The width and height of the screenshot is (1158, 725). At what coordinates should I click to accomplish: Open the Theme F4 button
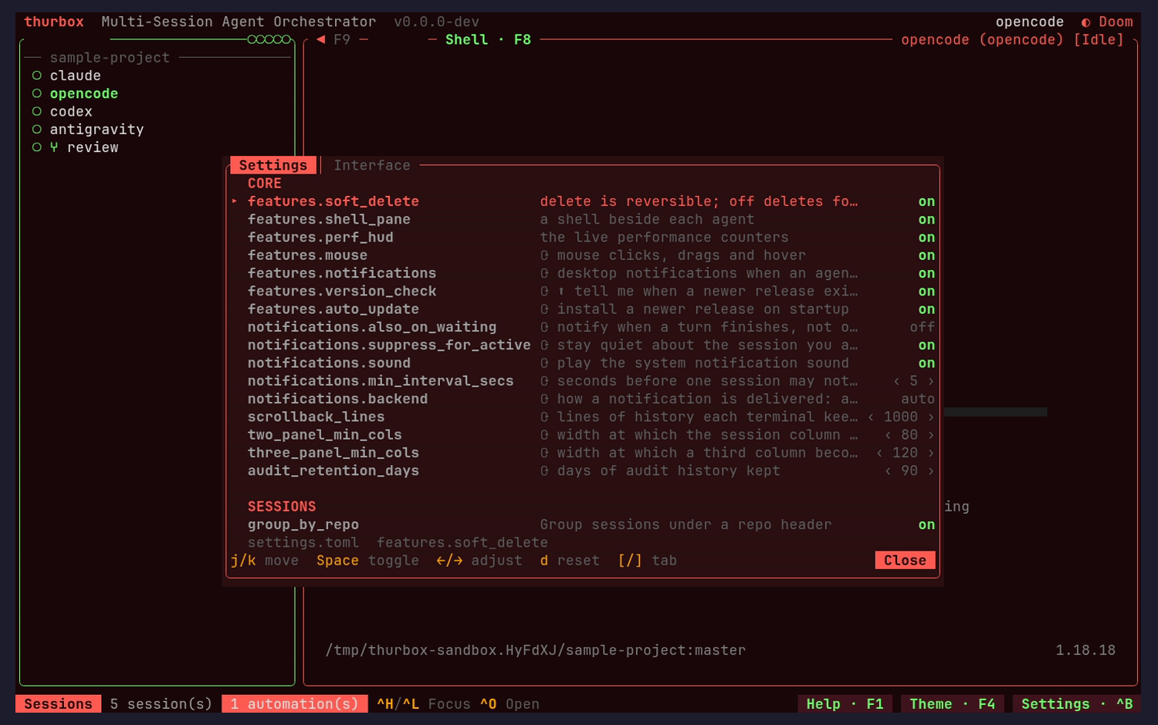[x=952, y=704]
